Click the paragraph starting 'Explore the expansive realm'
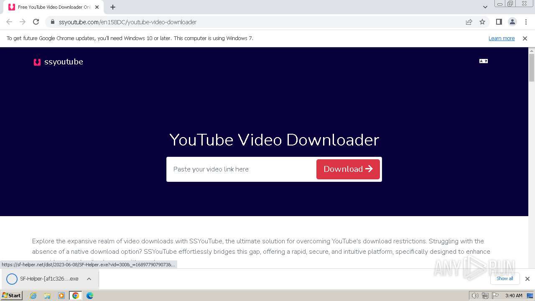This screenshot has height=301, width=535. point(261,252)
